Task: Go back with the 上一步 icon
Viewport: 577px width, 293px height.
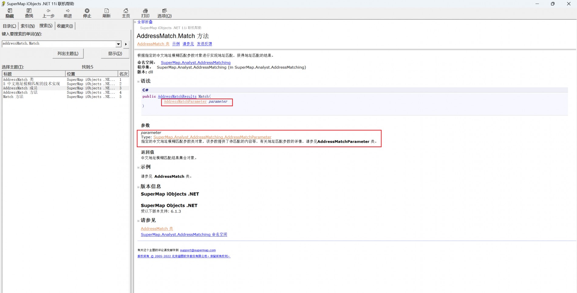Action: pos(48,13)
